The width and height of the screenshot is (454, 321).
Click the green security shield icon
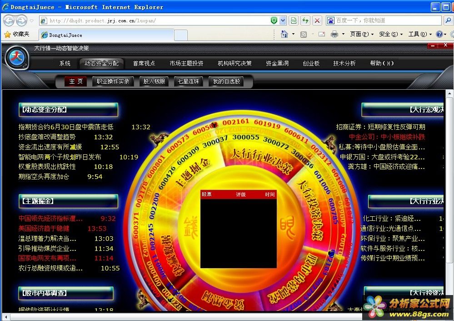coord(274,20)
